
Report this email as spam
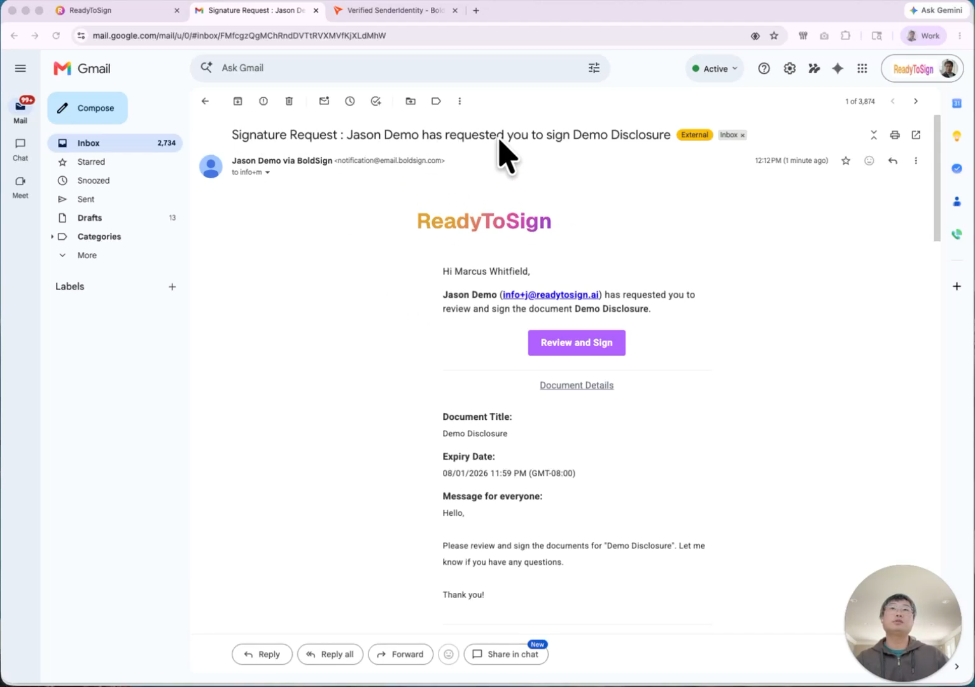click(263, 101)
